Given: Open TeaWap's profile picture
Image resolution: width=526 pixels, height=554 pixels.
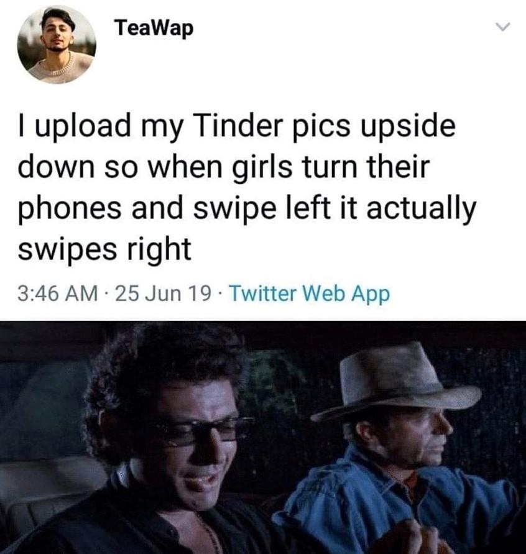Looking at the screenshot, I should tap(57, 45).
